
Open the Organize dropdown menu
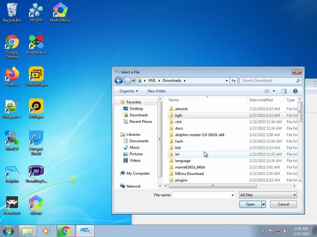[129, 91]
